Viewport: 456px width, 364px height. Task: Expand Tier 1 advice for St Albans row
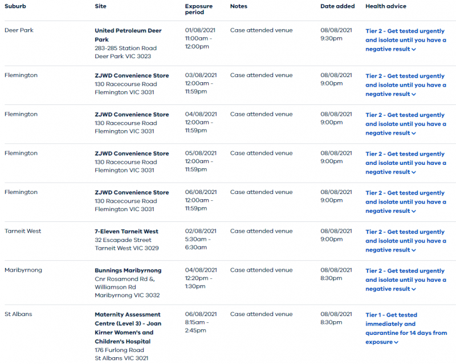[x=405, y=328]
